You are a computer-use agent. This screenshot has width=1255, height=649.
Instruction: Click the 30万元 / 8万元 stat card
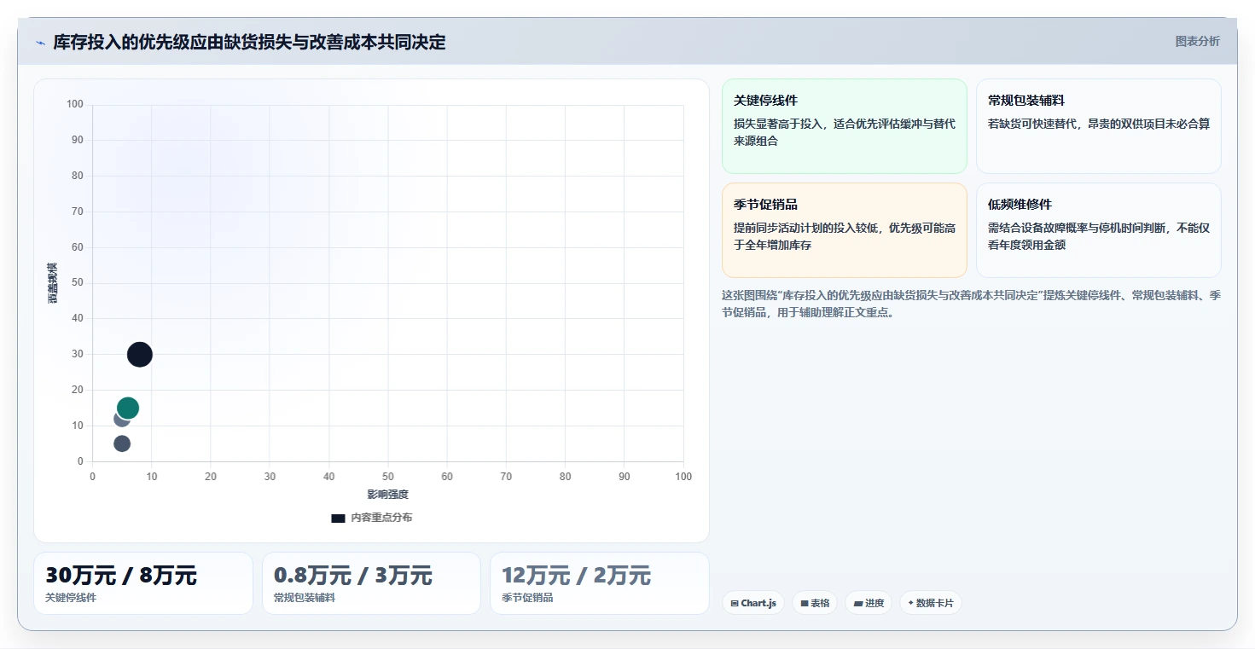[143, 583]
